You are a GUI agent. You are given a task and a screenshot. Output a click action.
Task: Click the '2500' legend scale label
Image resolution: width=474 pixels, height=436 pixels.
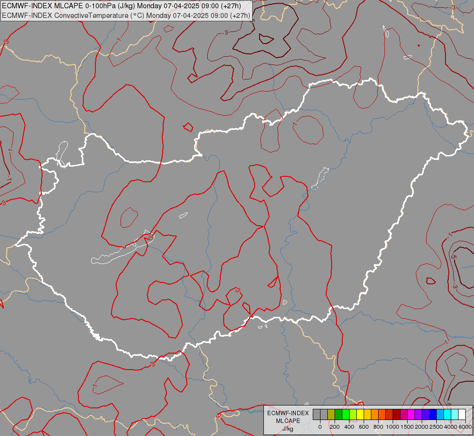coord(436,427)
